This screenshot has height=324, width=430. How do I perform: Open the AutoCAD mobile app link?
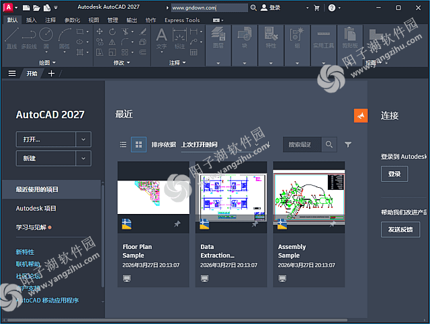click(x=47, y=300)
